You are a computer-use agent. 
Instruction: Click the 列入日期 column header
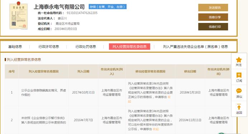pos(84,71)
